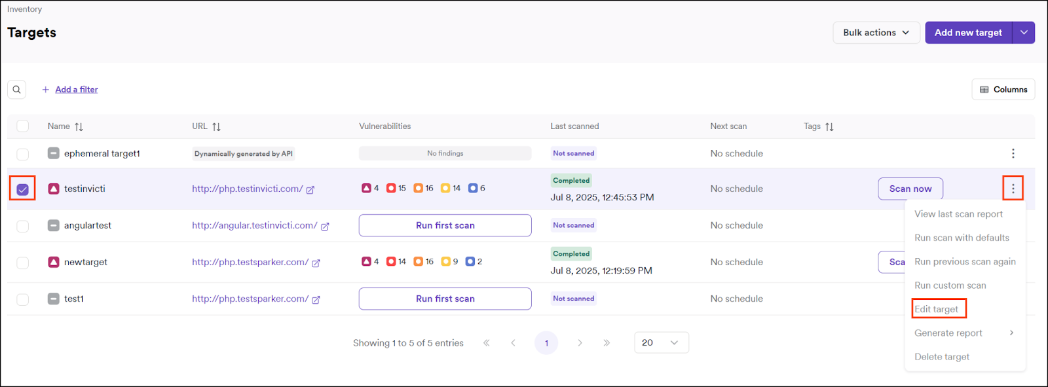This screenshot has width=1048, height=387.
Task: Click the search magnifier icon
Action: (17, 90)
